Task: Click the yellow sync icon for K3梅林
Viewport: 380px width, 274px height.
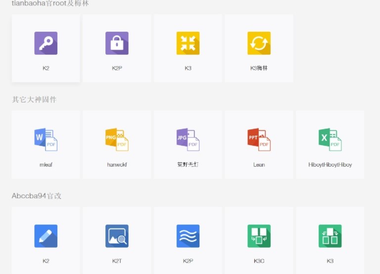Action: point(259,43)
